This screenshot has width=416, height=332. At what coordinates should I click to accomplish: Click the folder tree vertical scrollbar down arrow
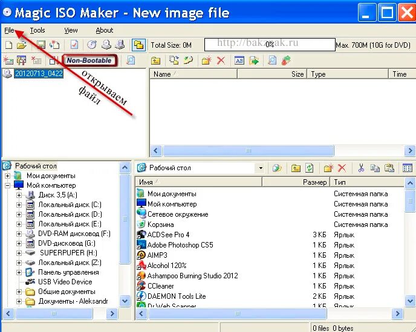125,301
